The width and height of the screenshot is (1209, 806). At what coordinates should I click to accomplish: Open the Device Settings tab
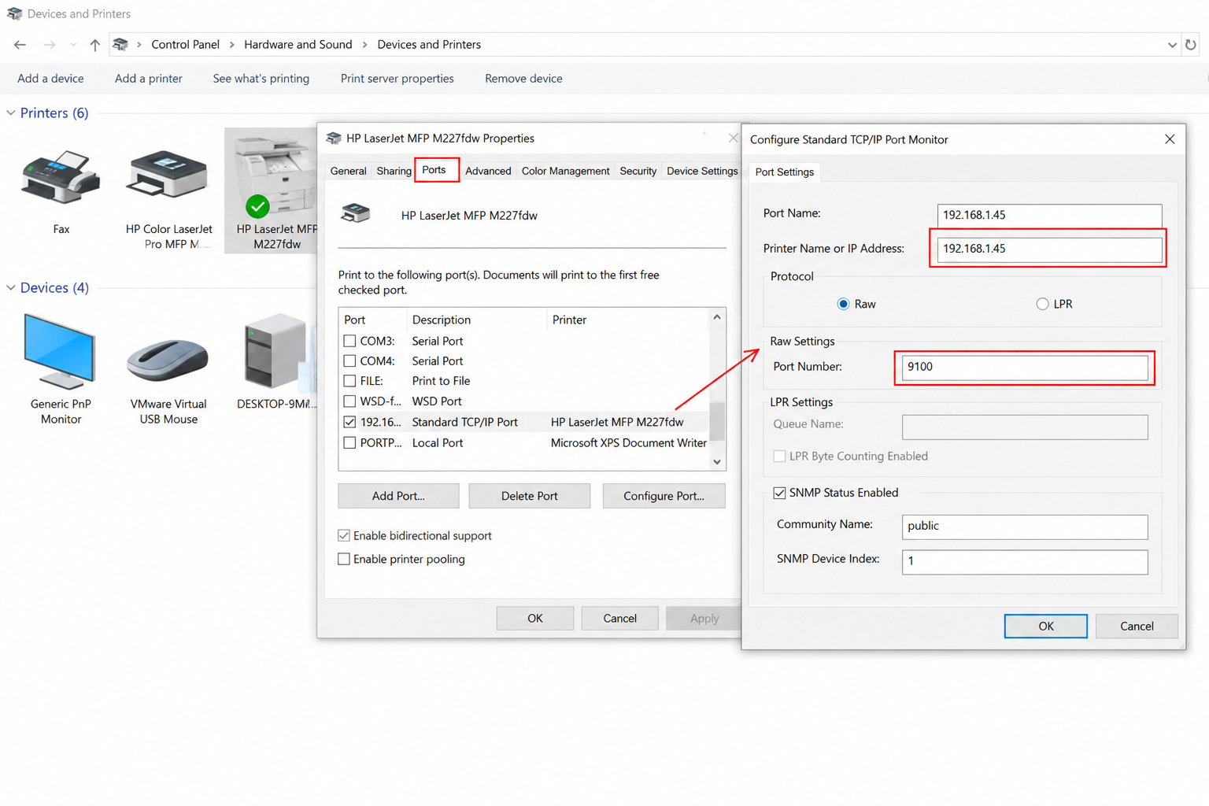click(x=702, y=171)
